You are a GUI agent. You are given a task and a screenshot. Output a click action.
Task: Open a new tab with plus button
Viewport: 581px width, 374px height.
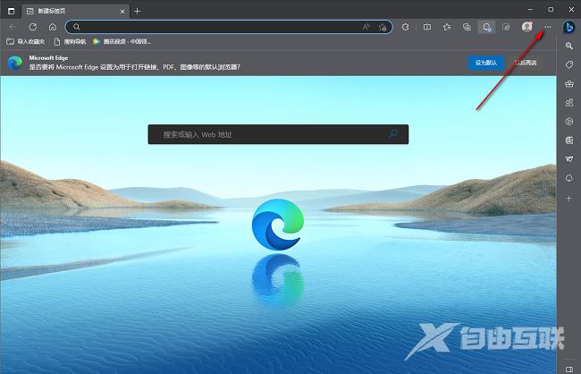(x=137, y=11)
